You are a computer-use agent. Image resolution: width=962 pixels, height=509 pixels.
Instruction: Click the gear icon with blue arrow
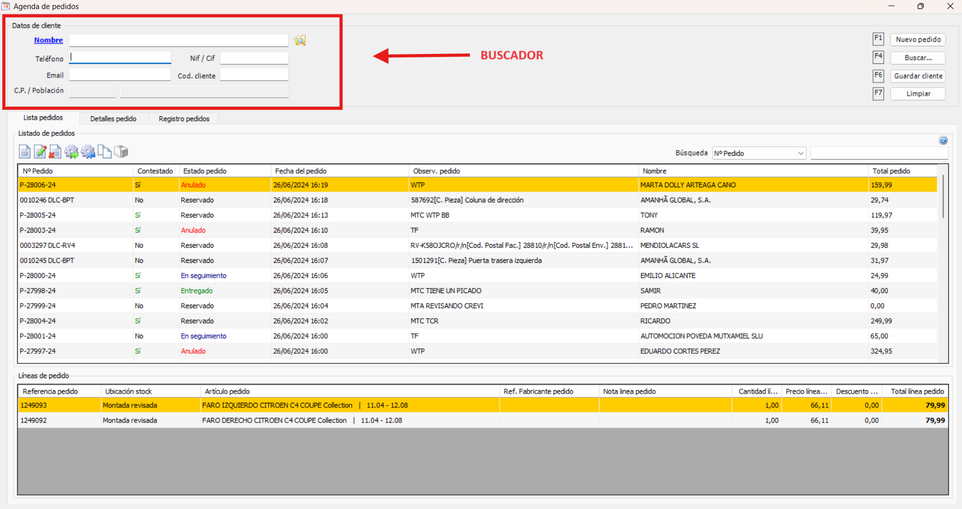(88, 152)
